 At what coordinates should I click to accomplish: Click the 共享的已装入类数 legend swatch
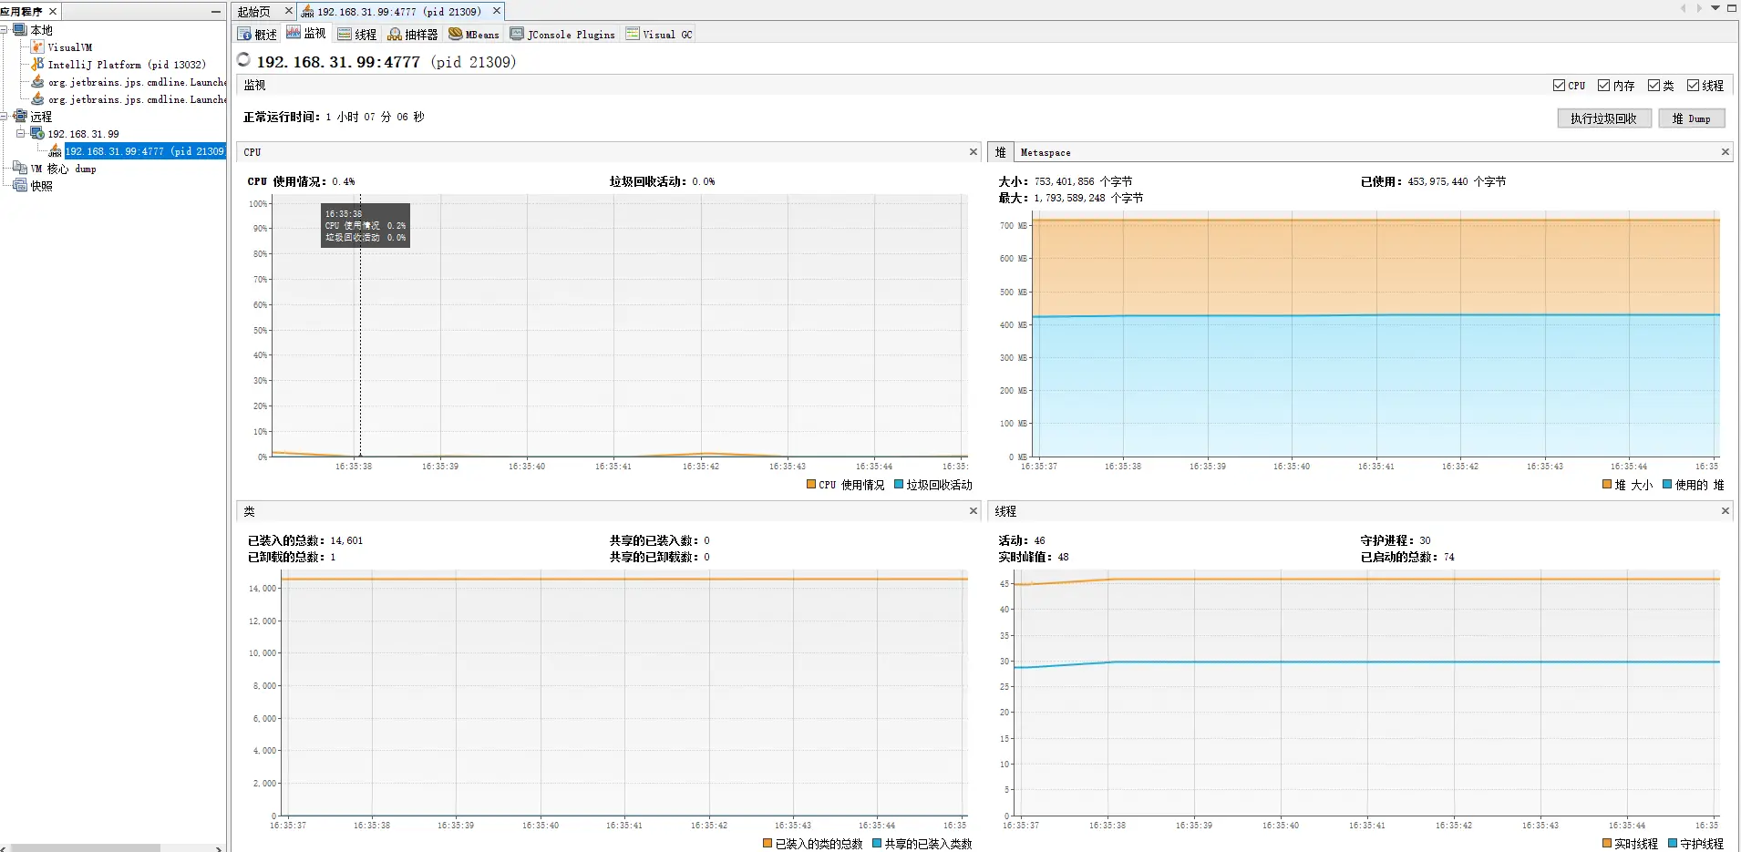877,844
